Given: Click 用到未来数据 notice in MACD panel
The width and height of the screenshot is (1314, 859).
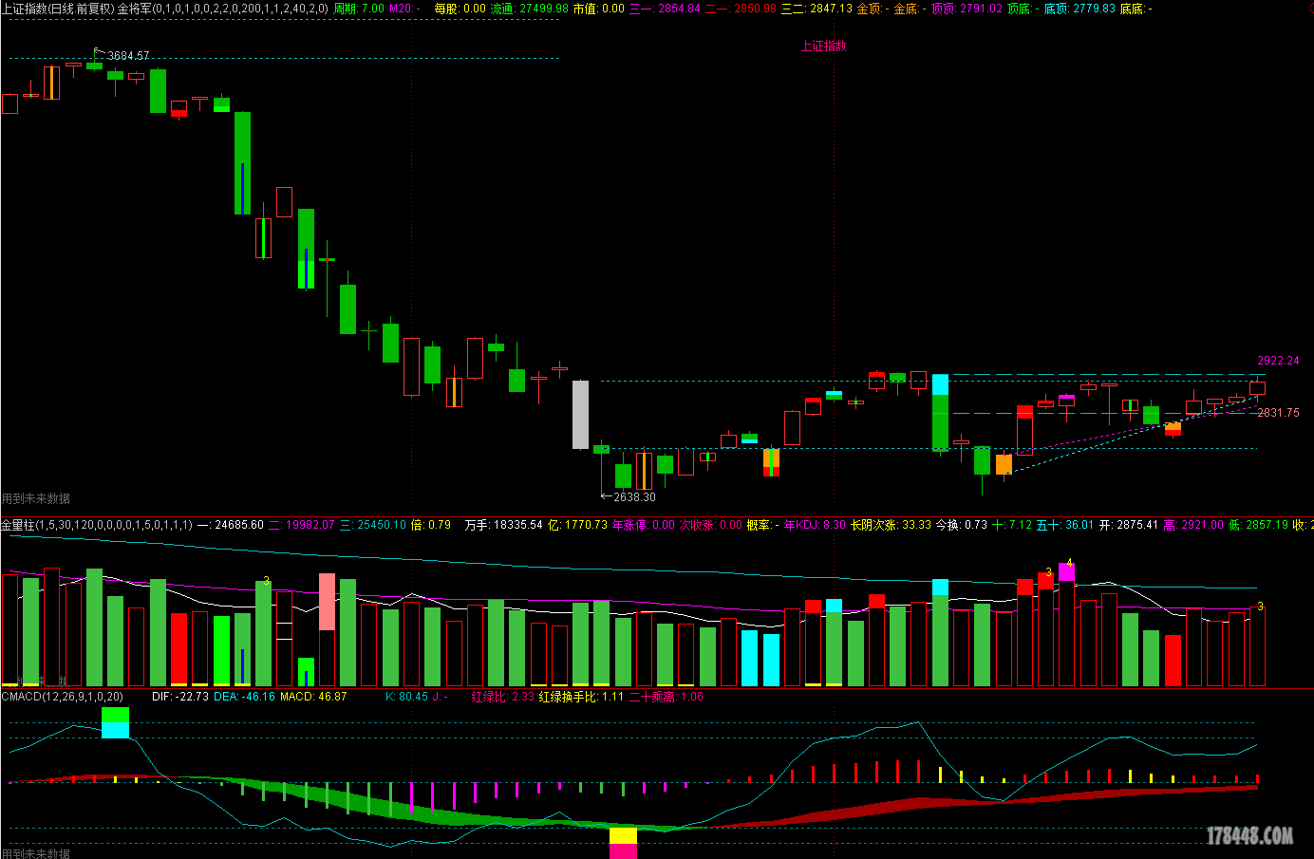Looking at the screenshot, I should 36,853.
